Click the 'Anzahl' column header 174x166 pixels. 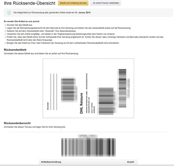coord(130,162)
